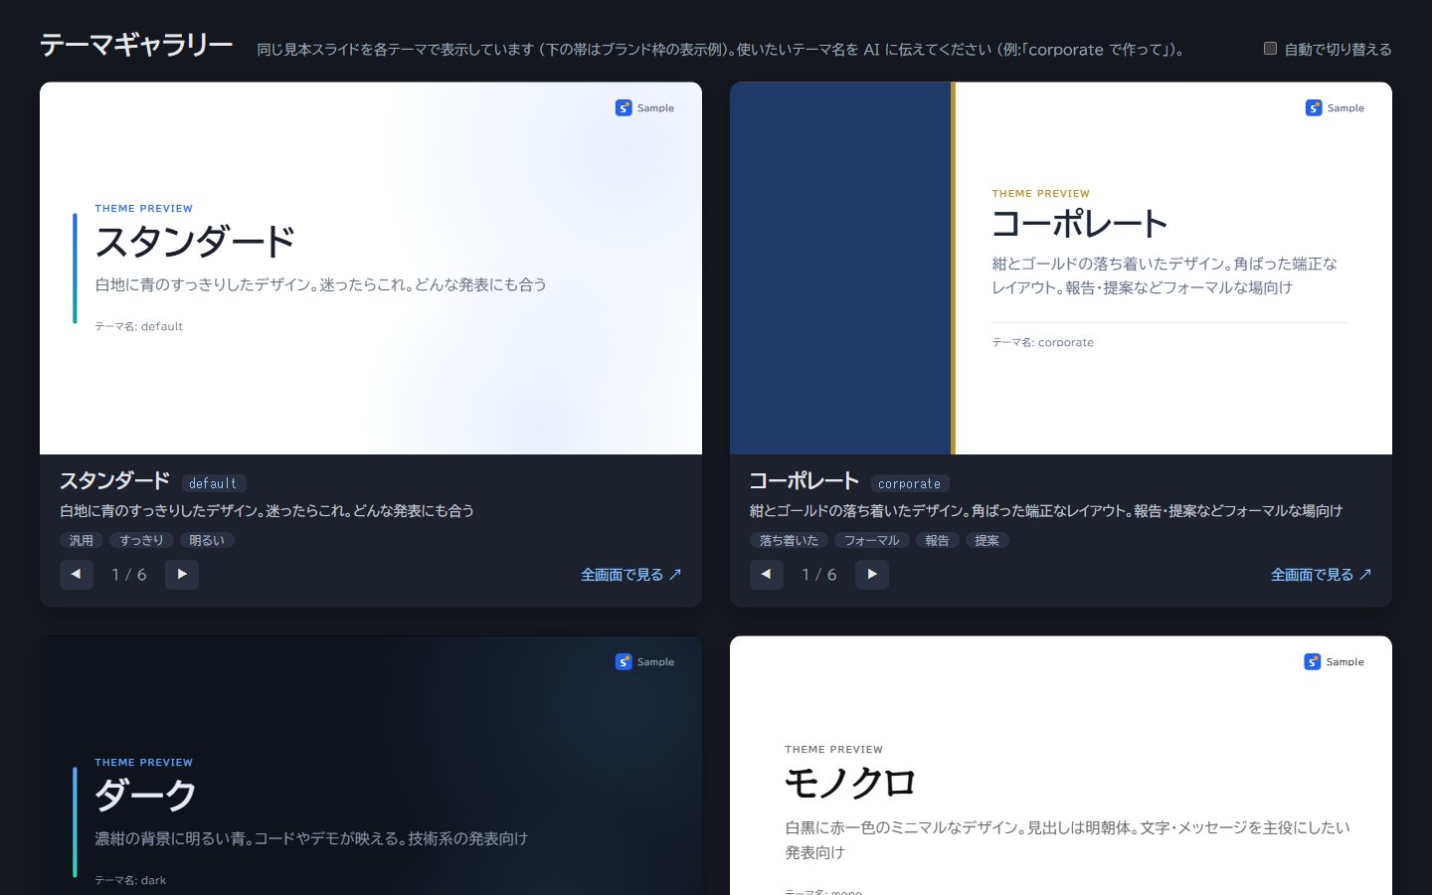The width and height of the screenshot is (1432, 895).
Task: Select the スタンダード slide preview thumbnail
Action: [x=371, y=268]
